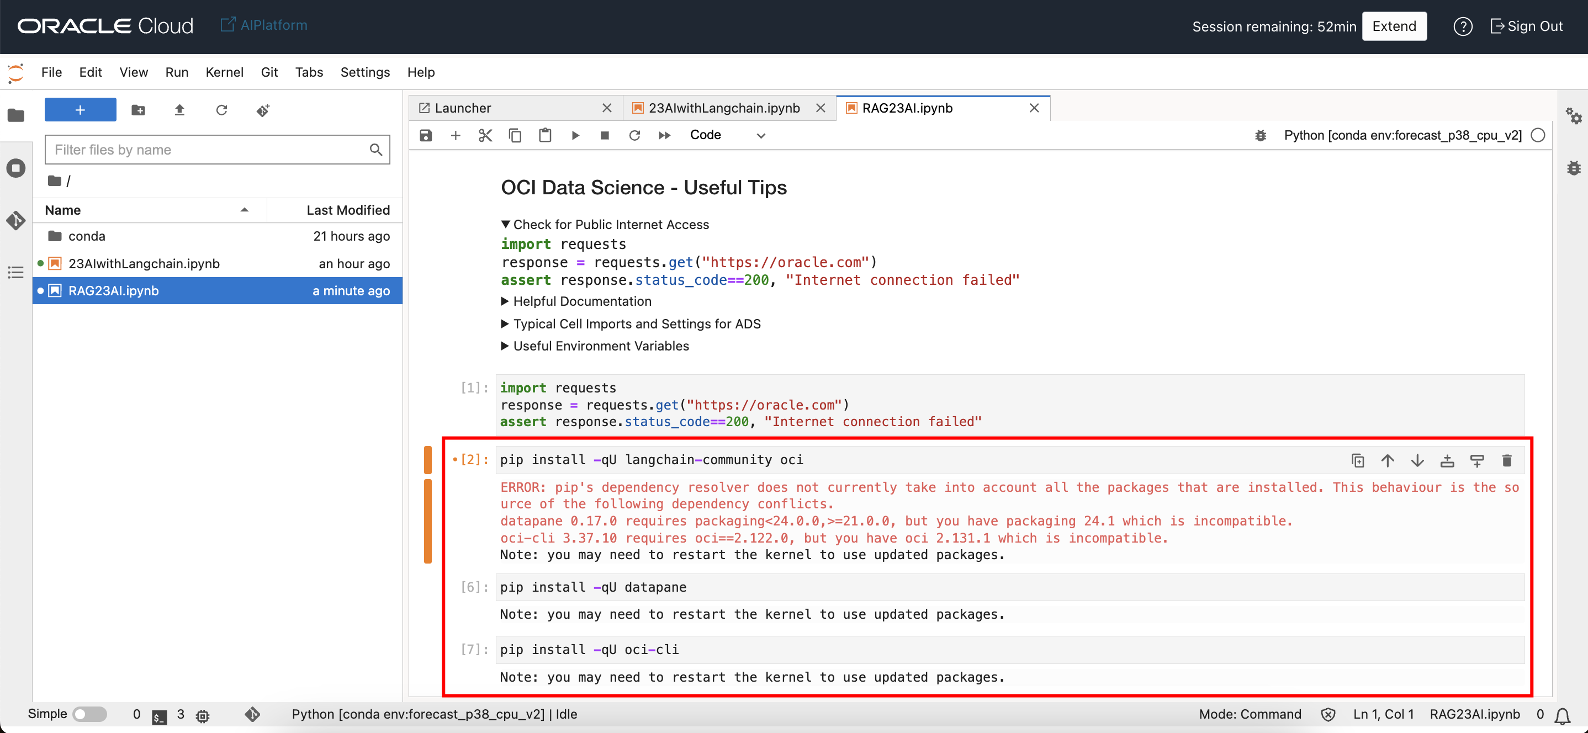Viewport: 1588px width, 733px height.
Task: Interrupt the kernel with the stop icon
Action: (605, 135)
